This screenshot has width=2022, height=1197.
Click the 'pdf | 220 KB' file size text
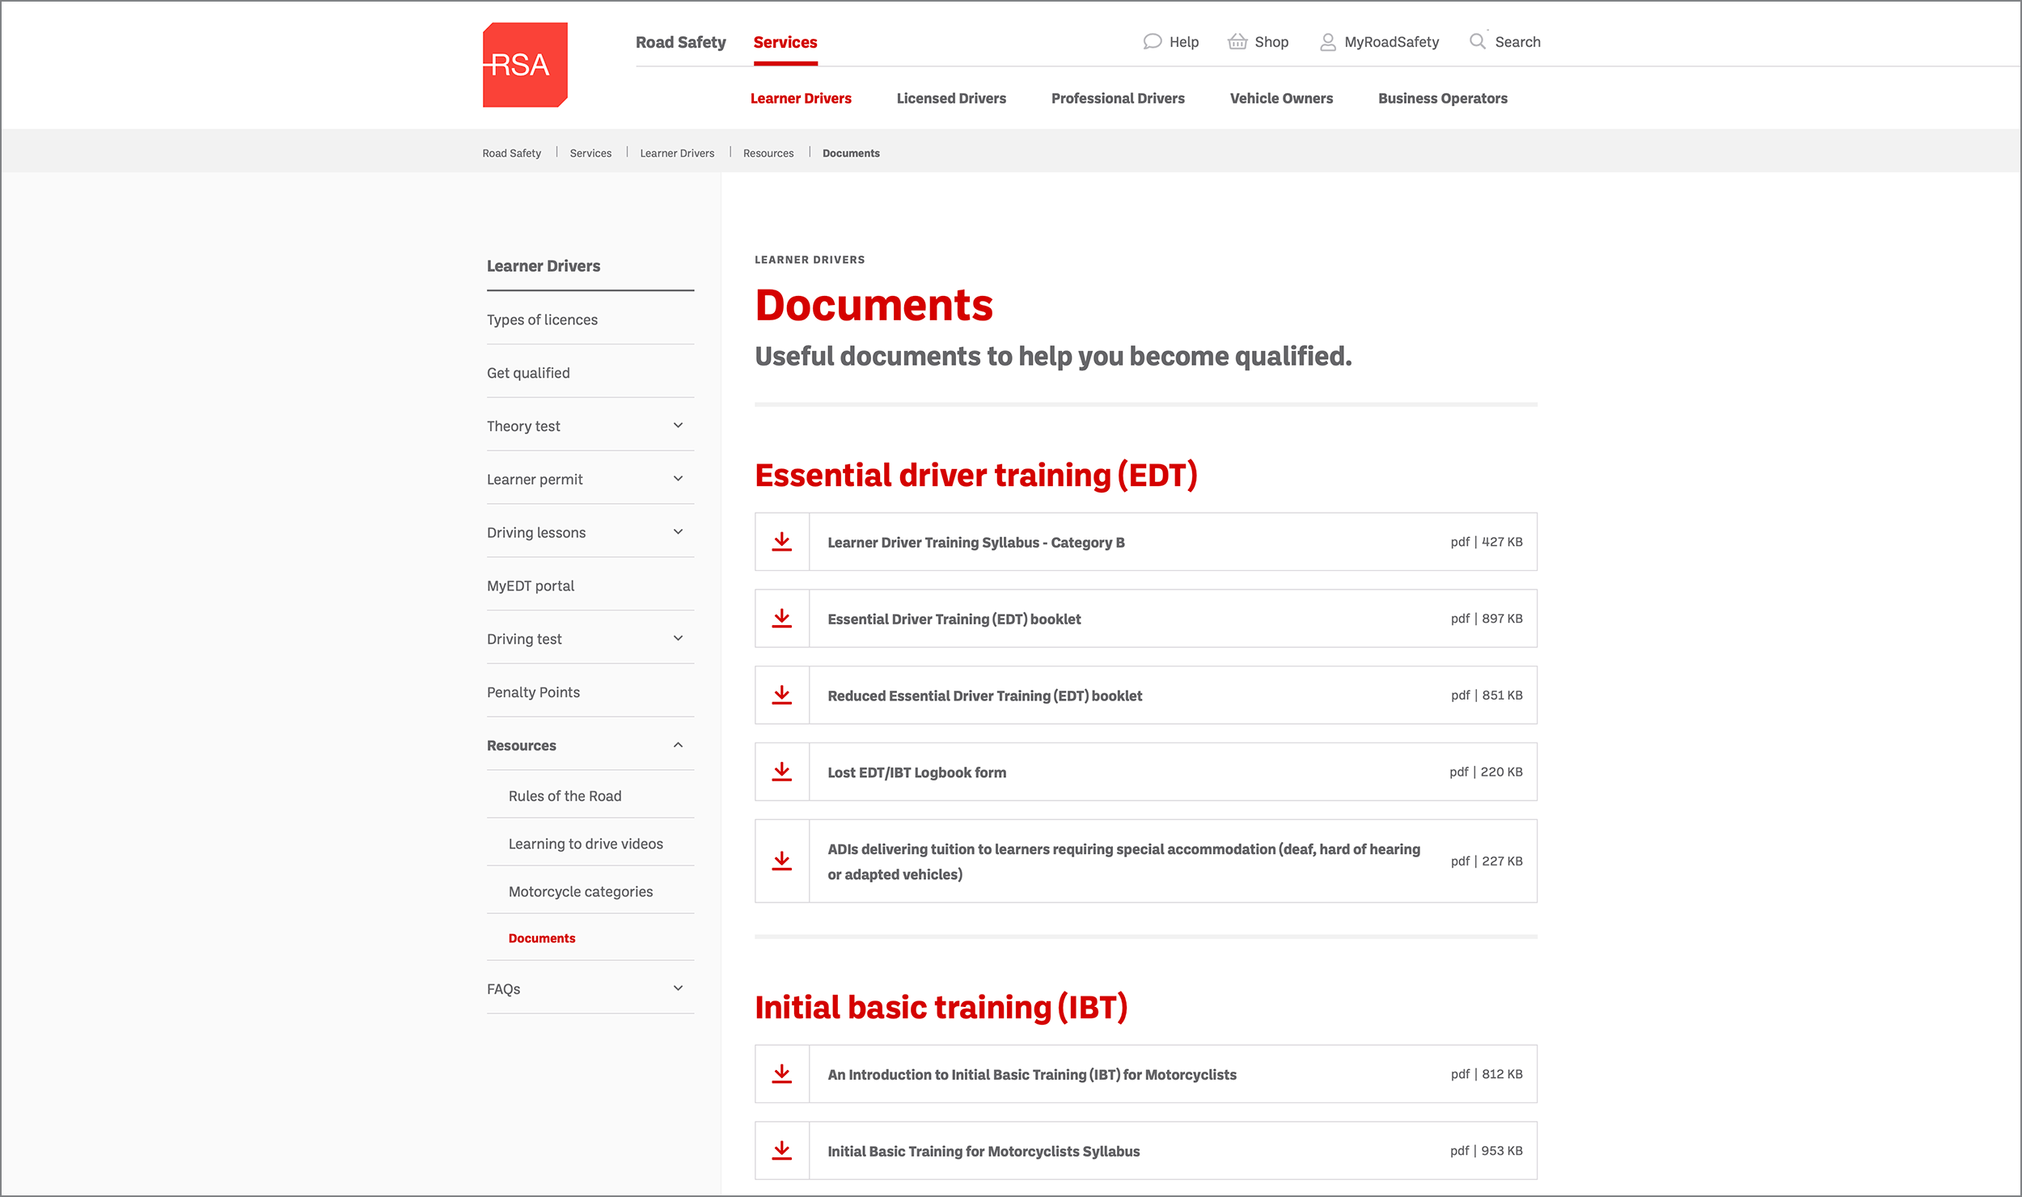(1486, 772)
